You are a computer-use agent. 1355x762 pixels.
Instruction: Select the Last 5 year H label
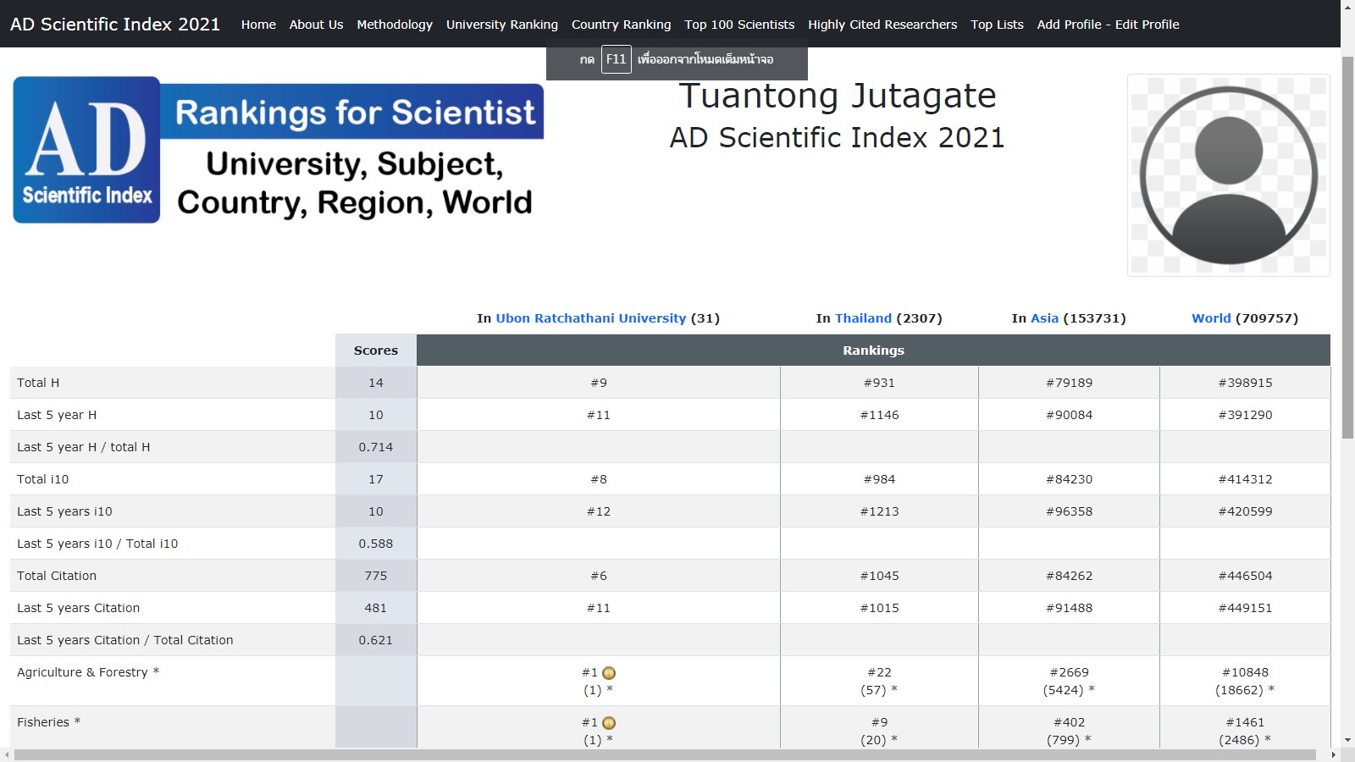click(x=57, y=415)
